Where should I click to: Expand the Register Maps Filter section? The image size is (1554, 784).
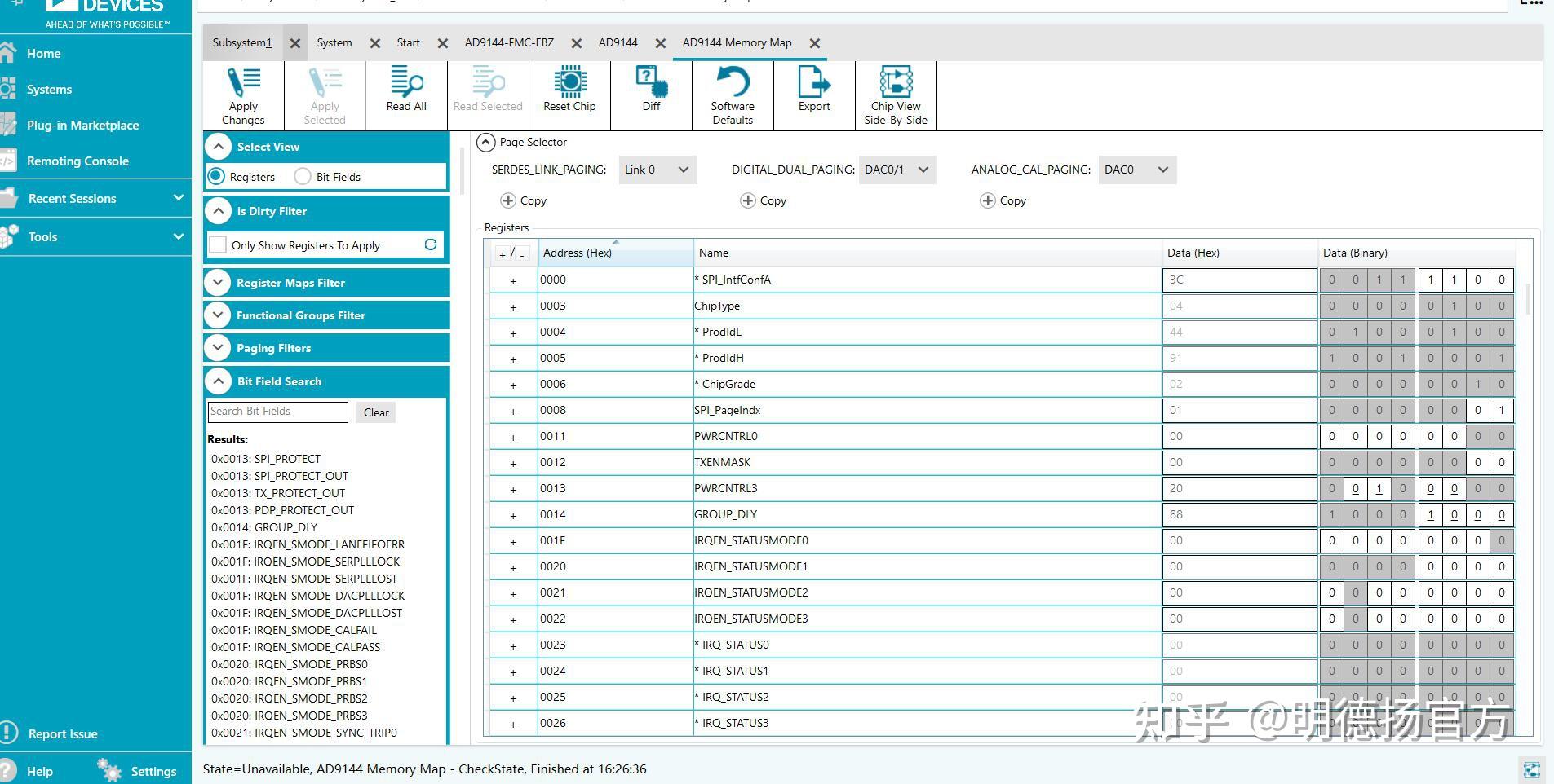pyautogui.click(x=218, y=283)
